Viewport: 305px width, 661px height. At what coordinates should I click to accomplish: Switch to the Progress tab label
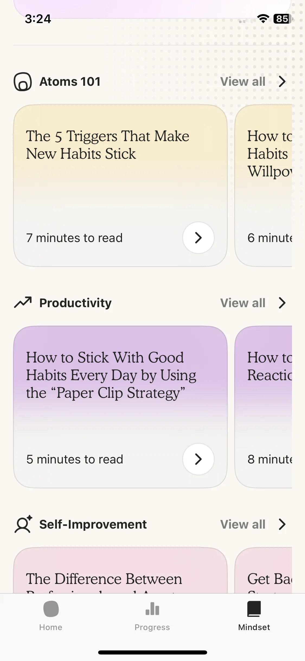coord(152,627)
